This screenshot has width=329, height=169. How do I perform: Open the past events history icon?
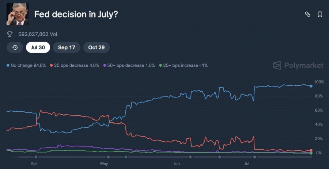click(15, 47)
